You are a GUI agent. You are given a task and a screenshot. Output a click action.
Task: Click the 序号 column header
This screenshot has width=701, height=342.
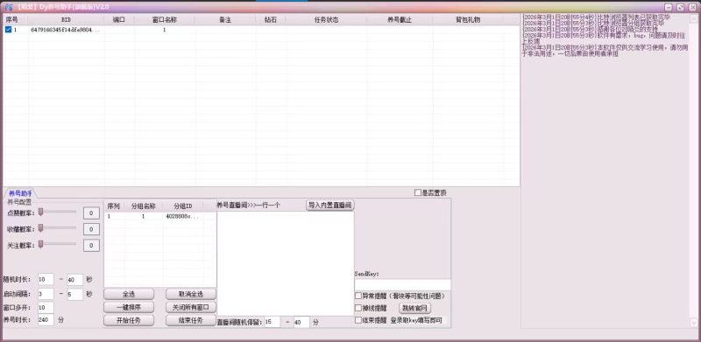coord(15,19)
